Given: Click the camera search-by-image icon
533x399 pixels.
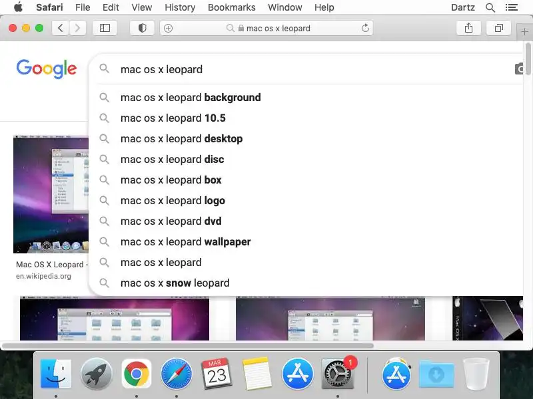Looking at the screenshot, I should pyautogui.click(x=519, y=69).
